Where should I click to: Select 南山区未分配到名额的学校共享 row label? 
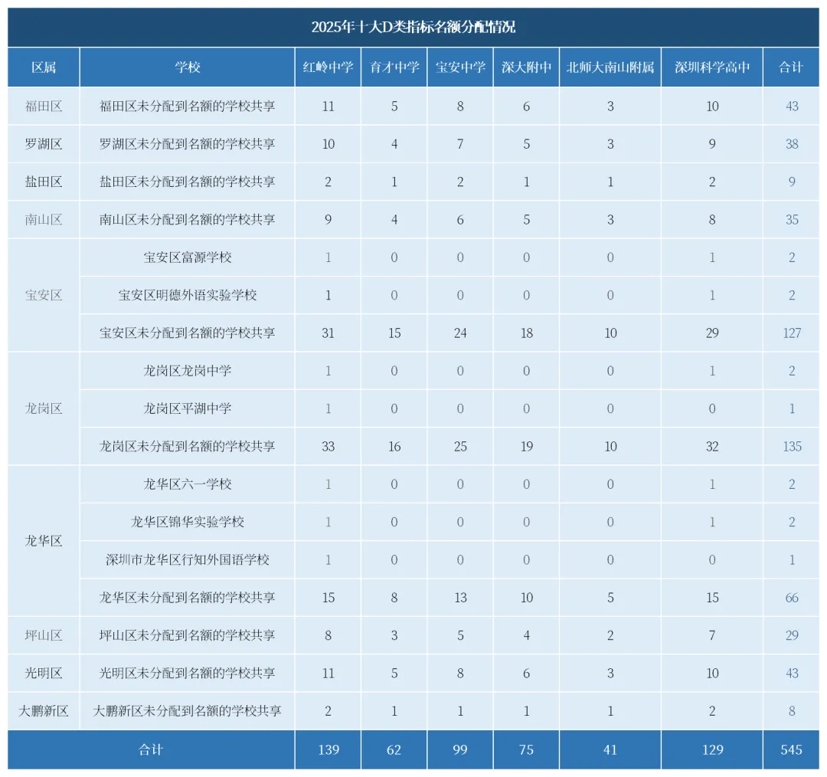pyautogui.click(x=188, y=219)
